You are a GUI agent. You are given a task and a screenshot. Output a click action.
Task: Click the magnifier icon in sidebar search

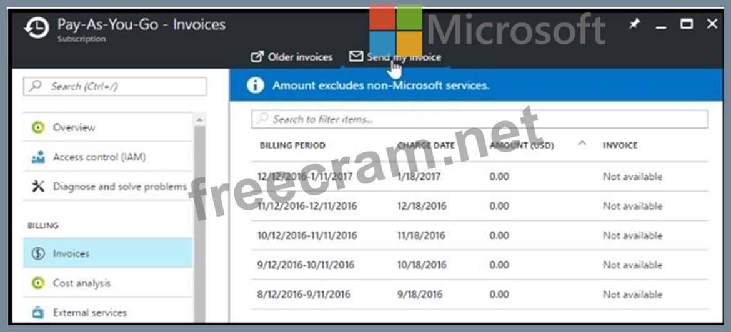pos(36,86)
